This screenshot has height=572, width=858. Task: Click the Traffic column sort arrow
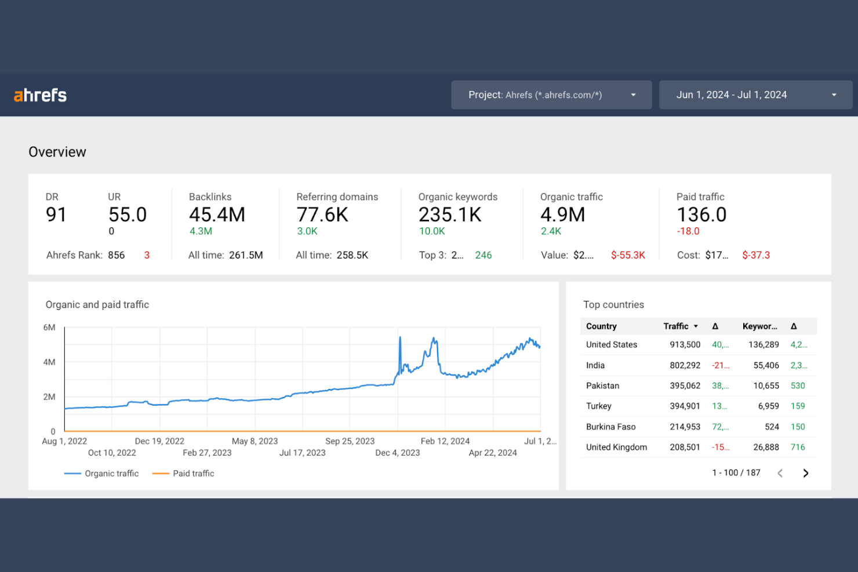[695, 326]
